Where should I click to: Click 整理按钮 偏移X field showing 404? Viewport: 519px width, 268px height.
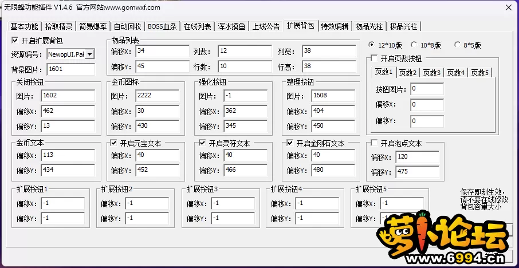[333, 111]
